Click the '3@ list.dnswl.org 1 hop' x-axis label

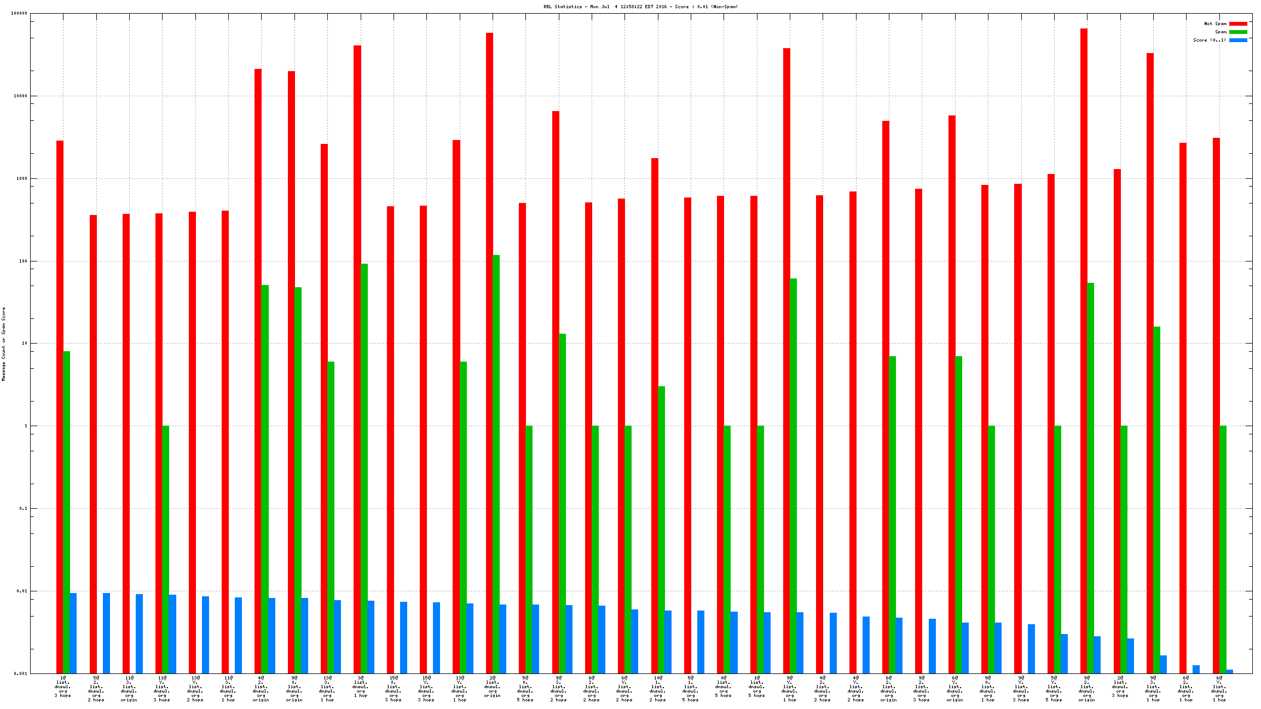pos(360,687)
